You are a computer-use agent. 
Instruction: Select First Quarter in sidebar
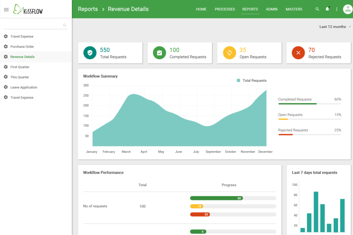click(x=20, y=67)
